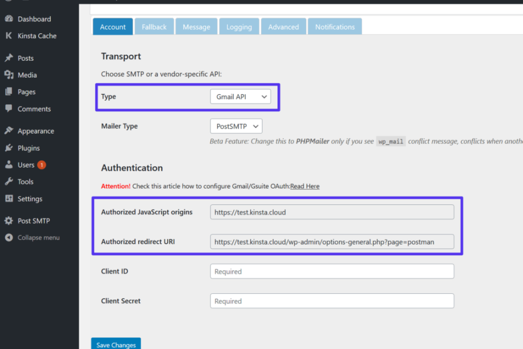Click the Appearance paintbrush icon
This screenshot has width=523, height=349.
point(9,131)
